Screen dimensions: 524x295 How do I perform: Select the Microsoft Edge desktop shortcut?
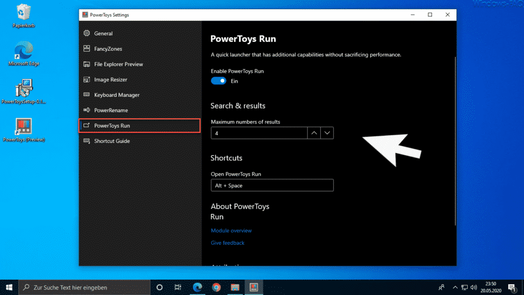(x=24, y=53)
